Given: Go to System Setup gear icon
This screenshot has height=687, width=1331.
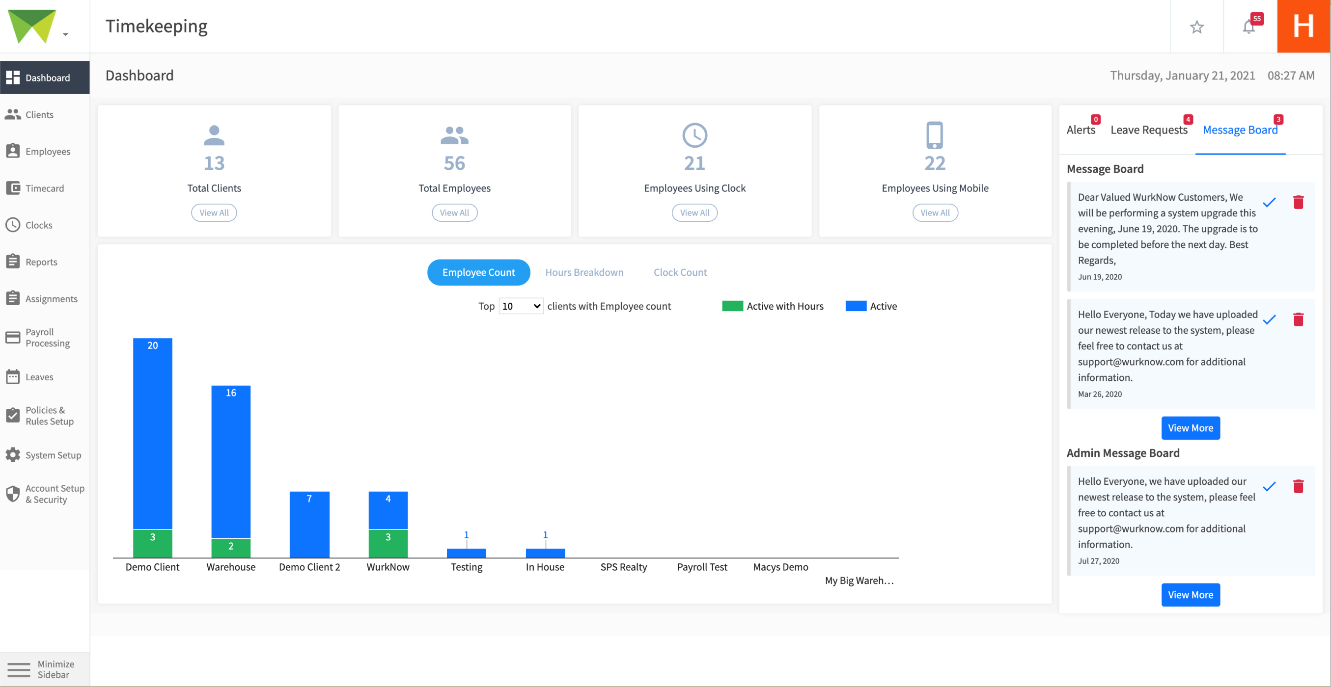Looking at the screenshot, I should 13,455.
